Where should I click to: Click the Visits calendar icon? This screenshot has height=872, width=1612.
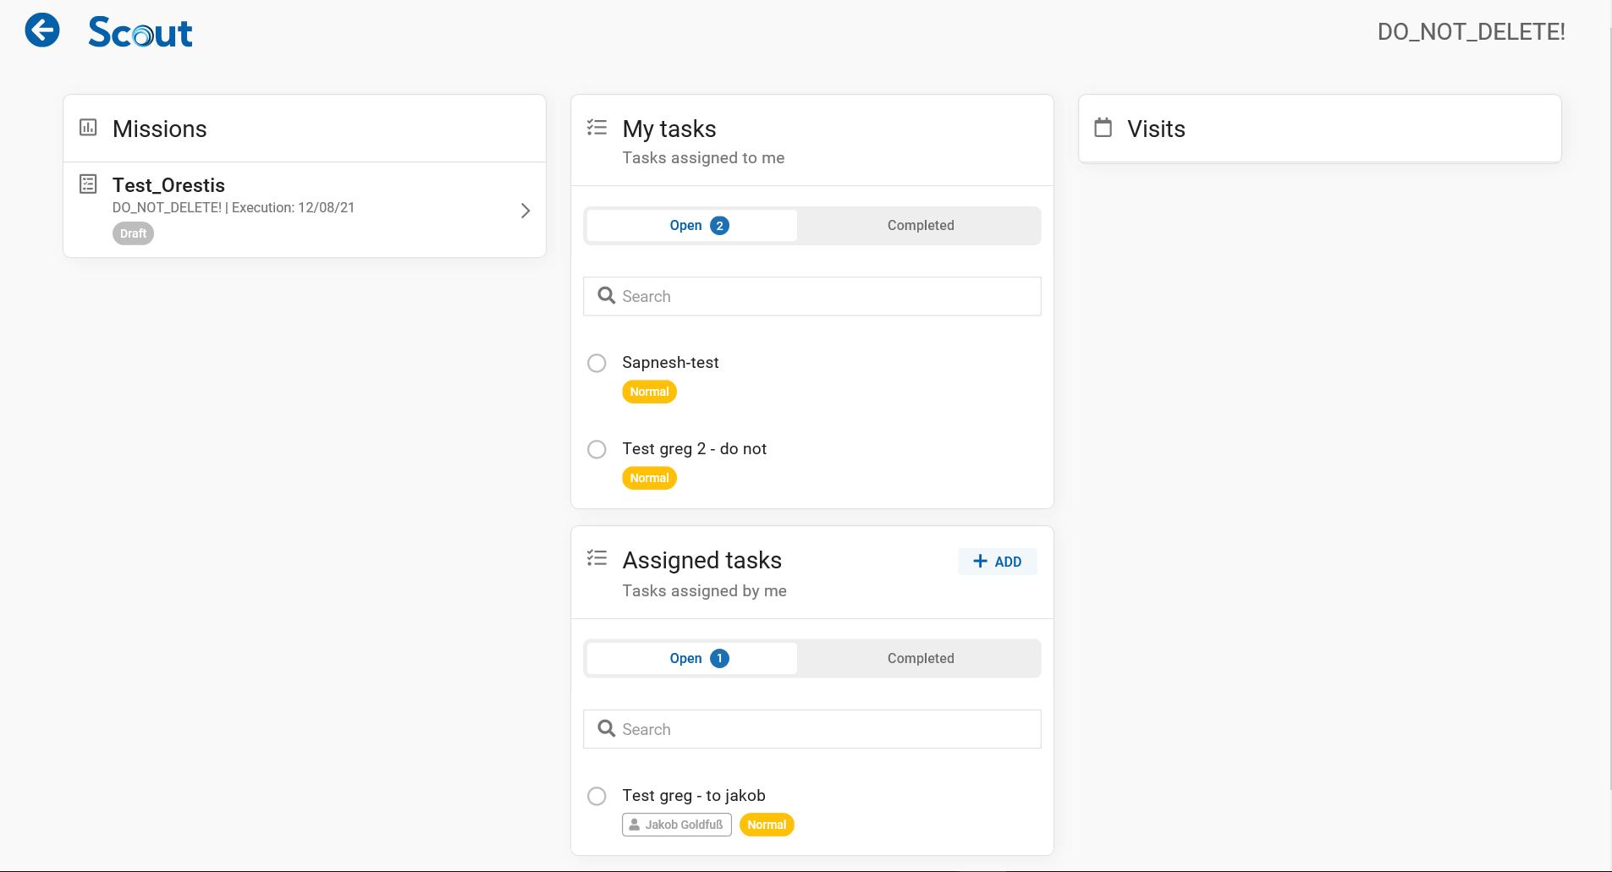click(x=1103, y=128)
